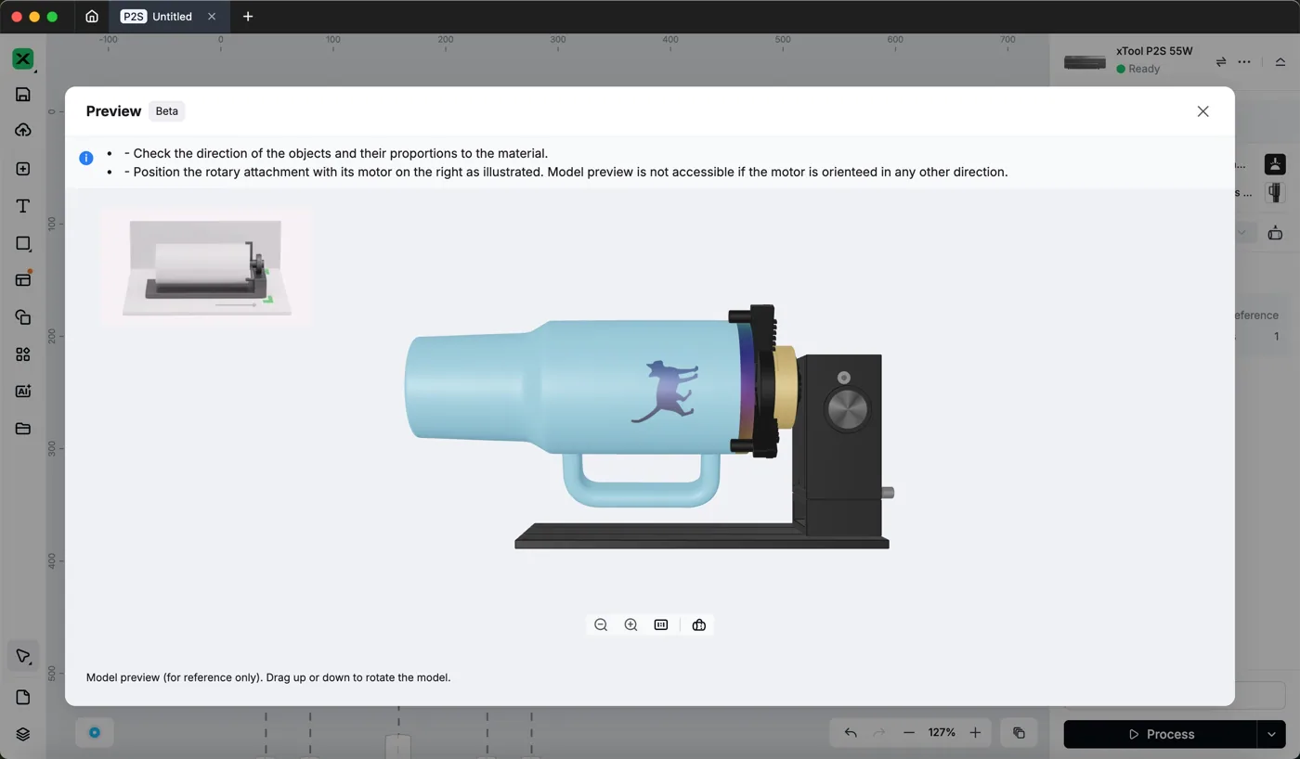
Task: Click the import image plus icon
Action: tap(23, 169)
